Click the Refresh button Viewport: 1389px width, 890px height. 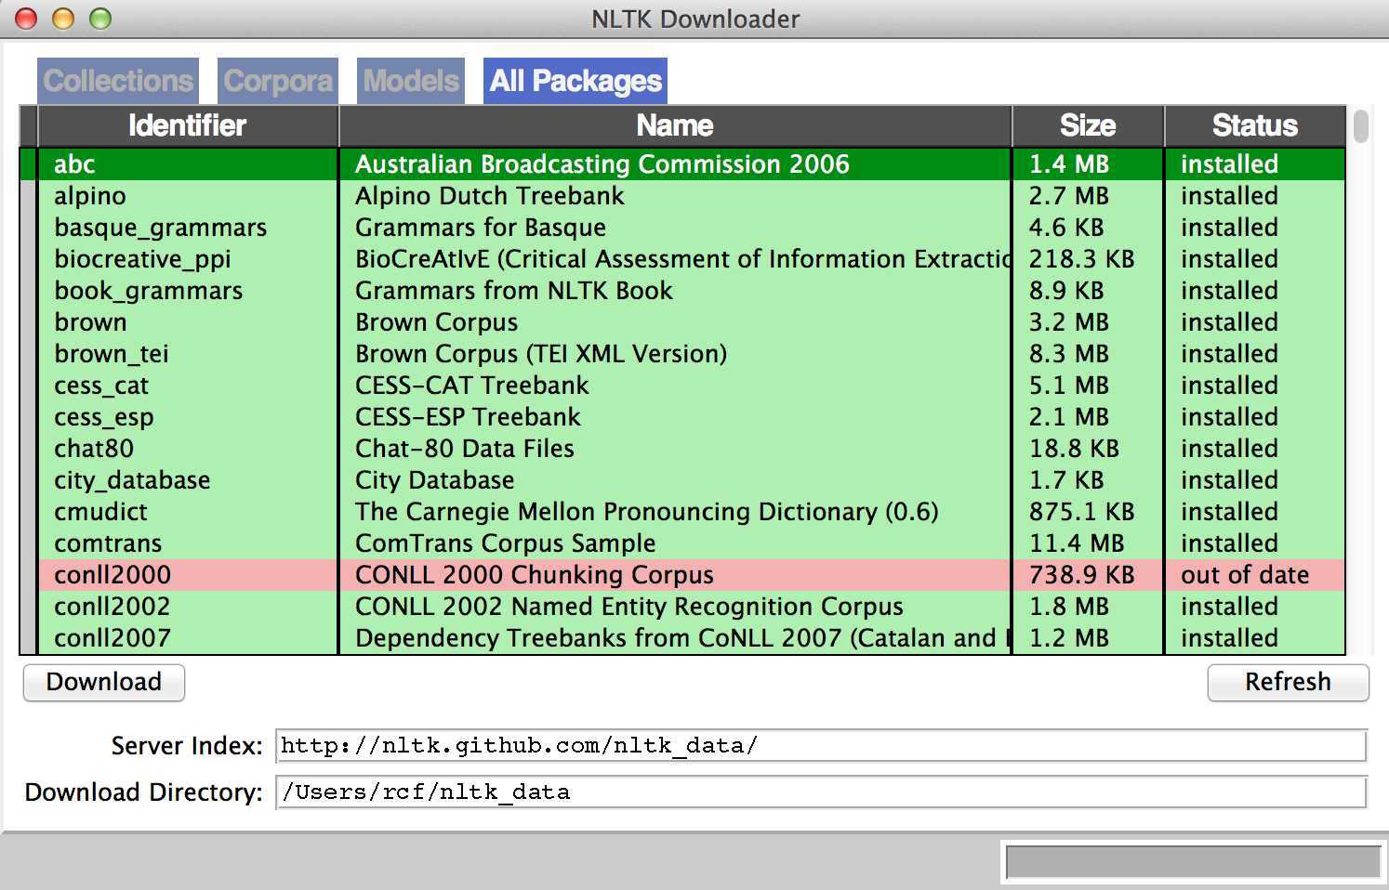1288,682
